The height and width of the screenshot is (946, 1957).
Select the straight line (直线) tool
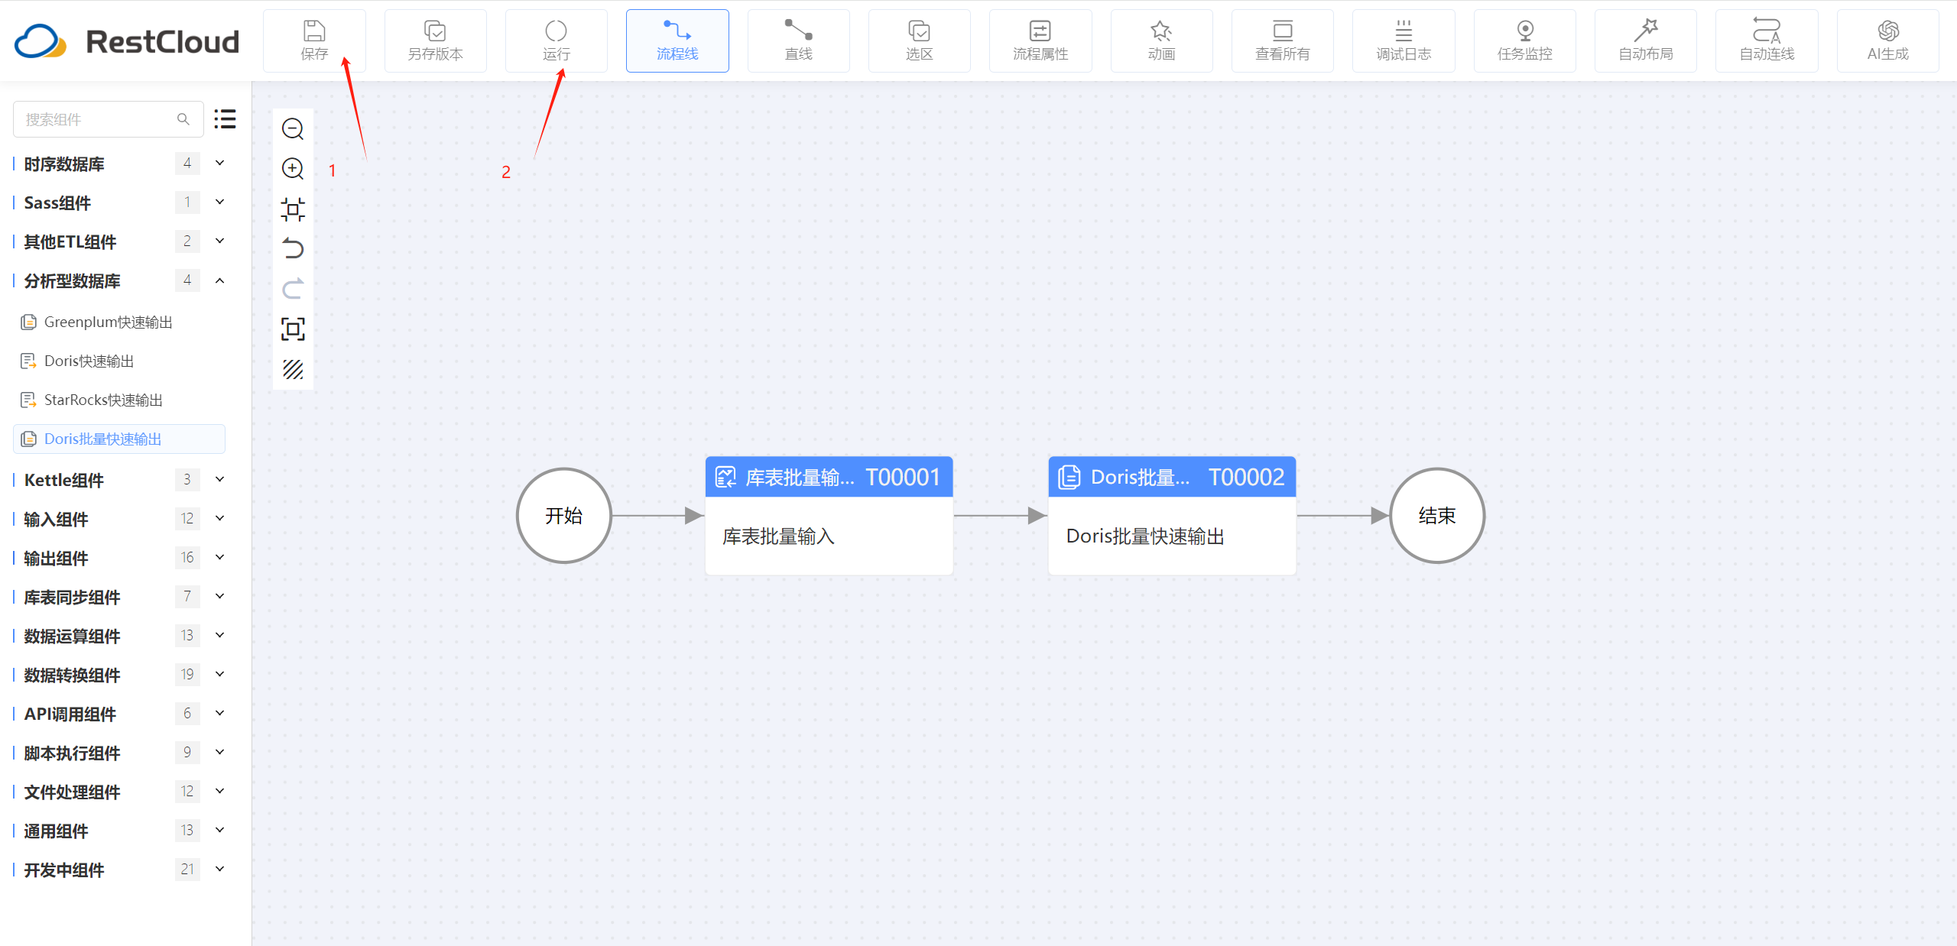coord(798,40)
